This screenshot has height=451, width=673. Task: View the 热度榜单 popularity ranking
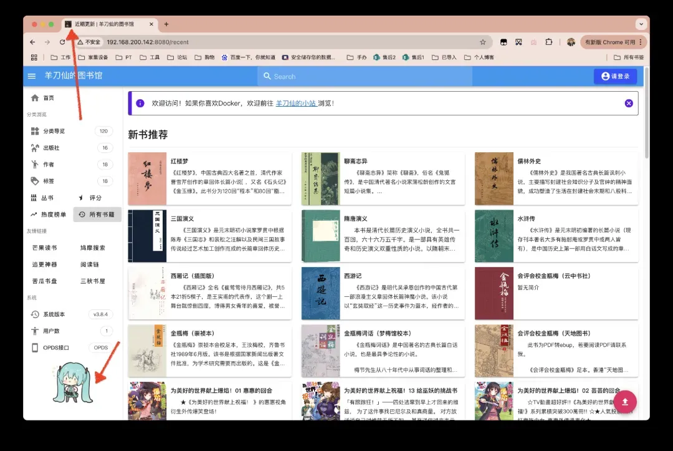(x=48, y=215)
